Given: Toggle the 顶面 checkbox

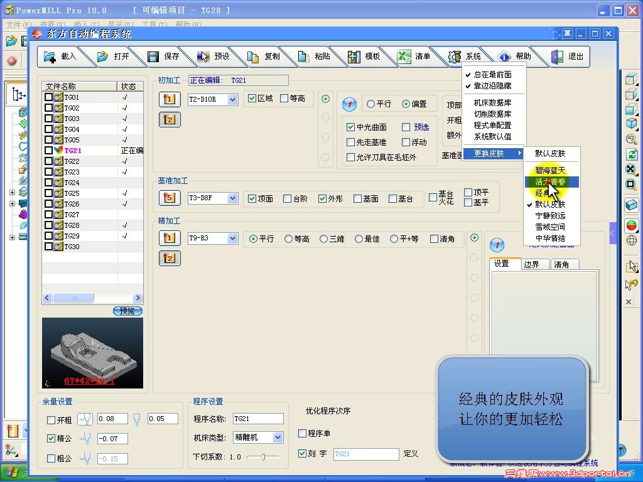Looking at the screenshot, I should tap(252, 199).
